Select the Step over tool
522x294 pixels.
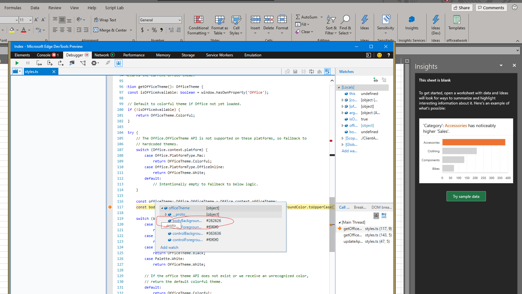tap(39, 63)
